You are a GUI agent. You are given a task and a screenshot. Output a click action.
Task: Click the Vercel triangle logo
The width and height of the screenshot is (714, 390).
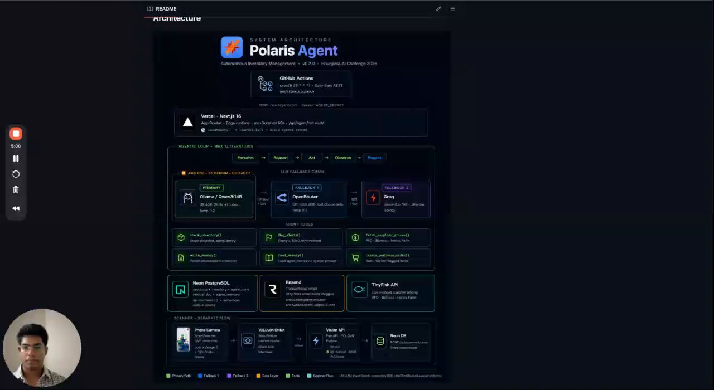click(188, 123)
